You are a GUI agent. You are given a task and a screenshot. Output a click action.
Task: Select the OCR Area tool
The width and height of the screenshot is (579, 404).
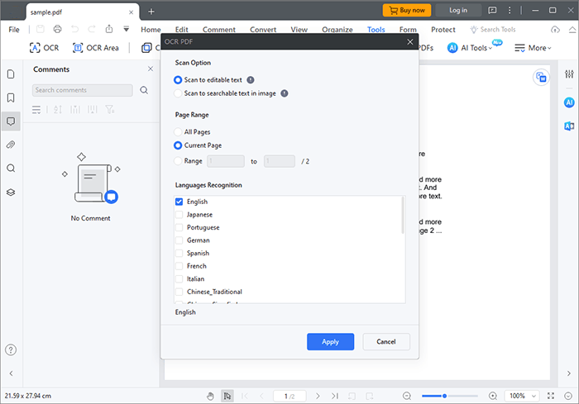point(96,48)
